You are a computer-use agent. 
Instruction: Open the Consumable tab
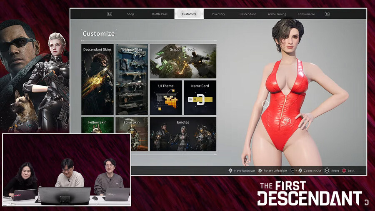tap(306, 14)
